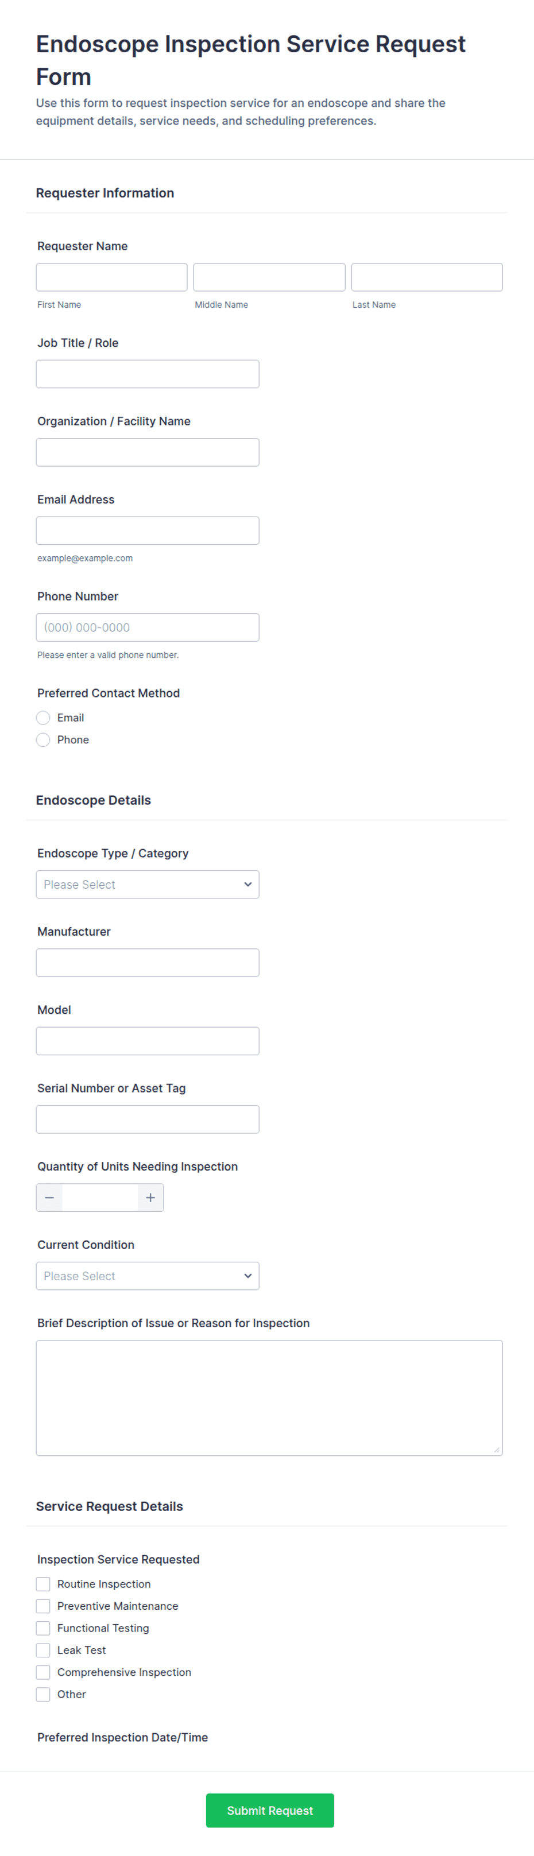Click the minus button on quantity stepper
Image resolution: width=534 pixels, height=1856 pixels.
[x=49, y=1198]
